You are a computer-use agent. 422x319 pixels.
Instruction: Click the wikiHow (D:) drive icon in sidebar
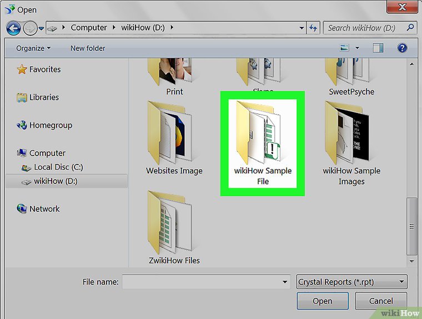pyautogui.click(x=26, y=182)
